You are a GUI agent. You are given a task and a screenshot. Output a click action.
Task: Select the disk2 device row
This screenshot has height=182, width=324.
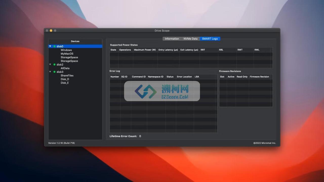click(75, 64)
